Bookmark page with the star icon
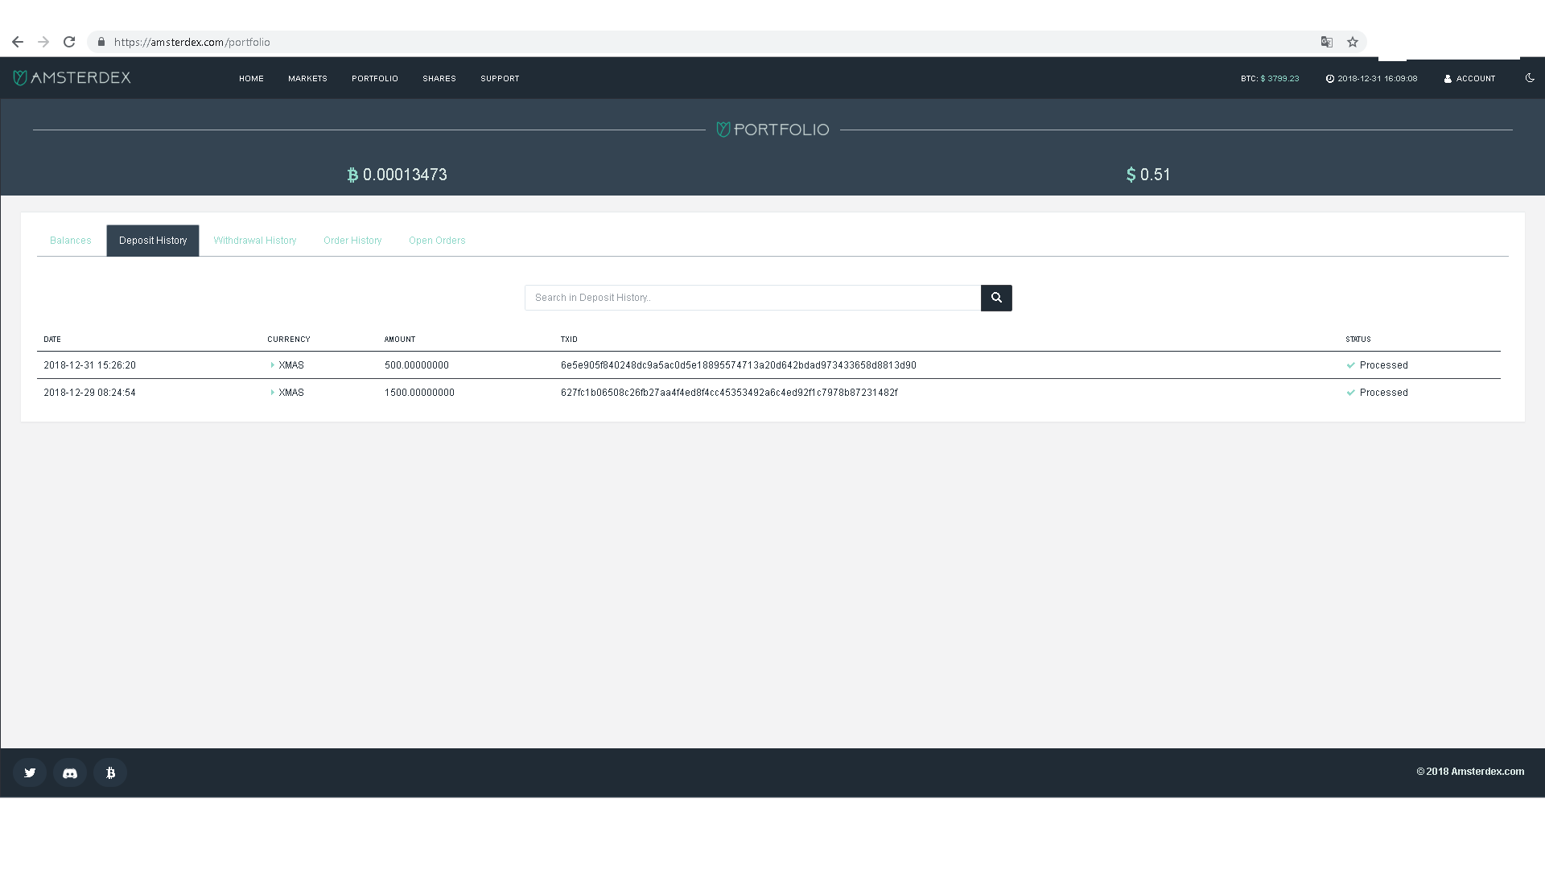Image resolution: width=1545 pixels, height=869 pixels. click(1353, 42)
